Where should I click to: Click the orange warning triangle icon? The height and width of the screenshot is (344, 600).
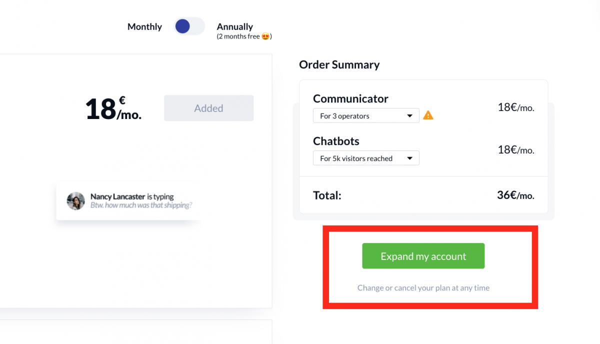point(428,115)
